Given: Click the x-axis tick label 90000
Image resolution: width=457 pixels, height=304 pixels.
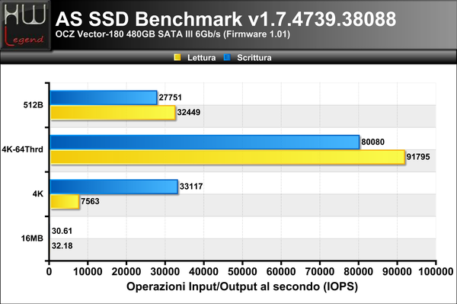Looking at the screenshot, I should [x=397, y=272].
